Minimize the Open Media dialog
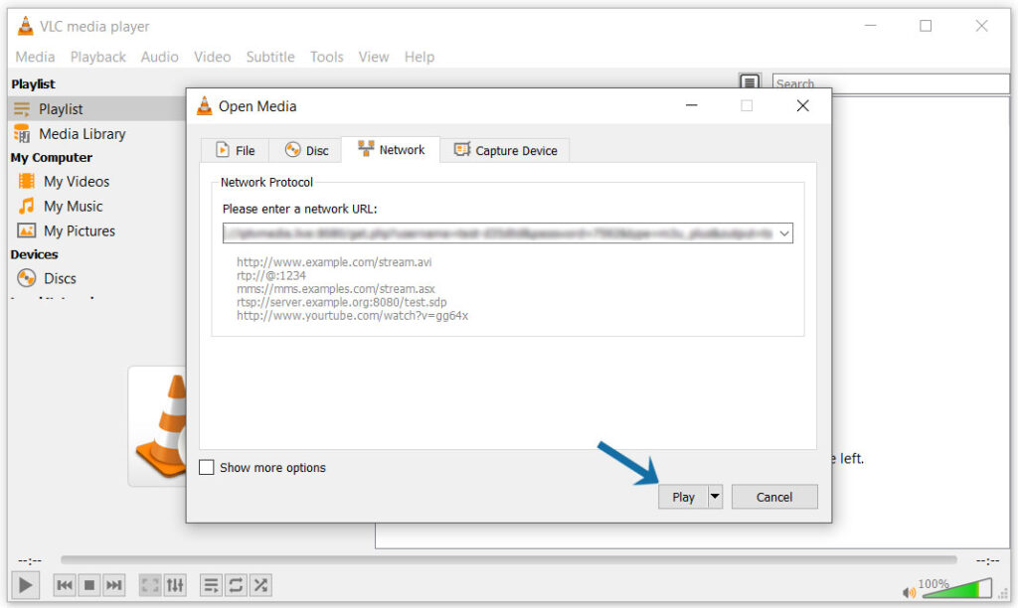1018x608 pixels. 692,105
